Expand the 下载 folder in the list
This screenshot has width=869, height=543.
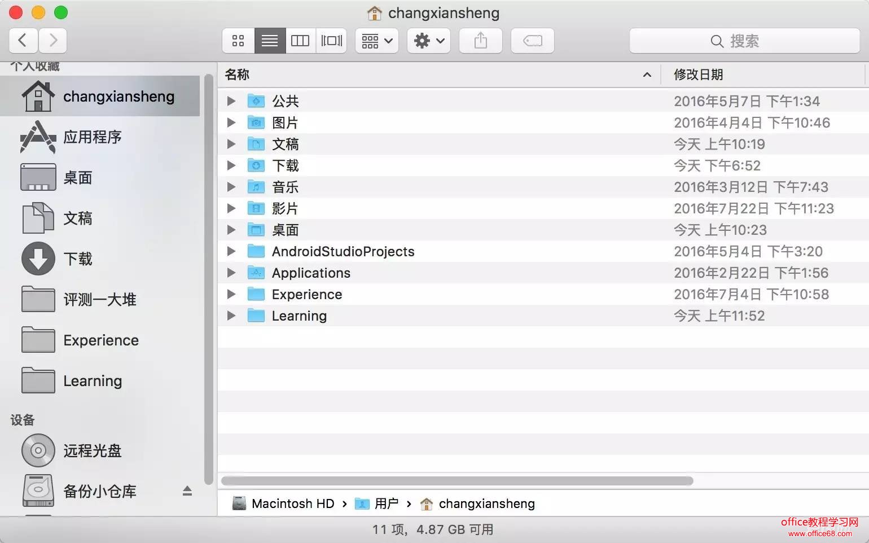click(231, 165)
